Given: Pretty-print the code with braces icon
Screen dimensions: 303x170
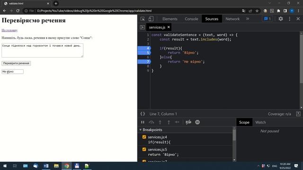Looking at the screenshot, I should 143,114.
